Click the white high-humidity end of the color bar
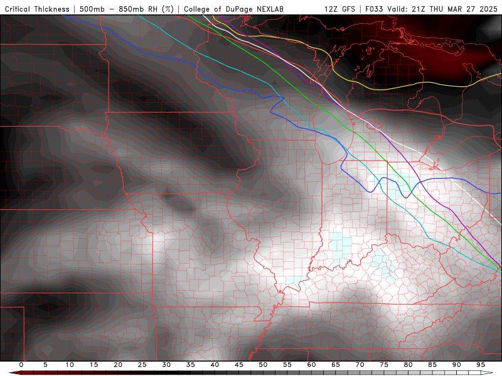Screen dimensions: 502x376 [x=487, y=373]
